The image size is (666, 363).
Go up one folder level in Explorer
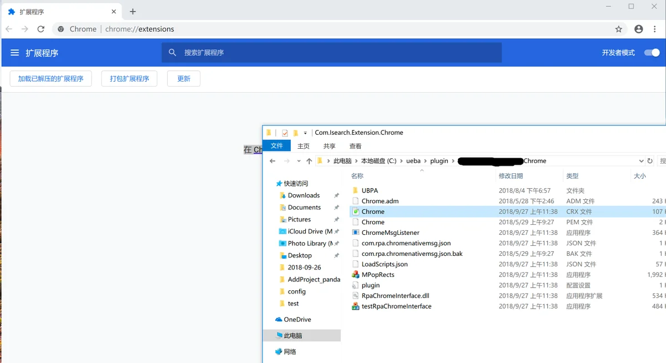point(309,161)
